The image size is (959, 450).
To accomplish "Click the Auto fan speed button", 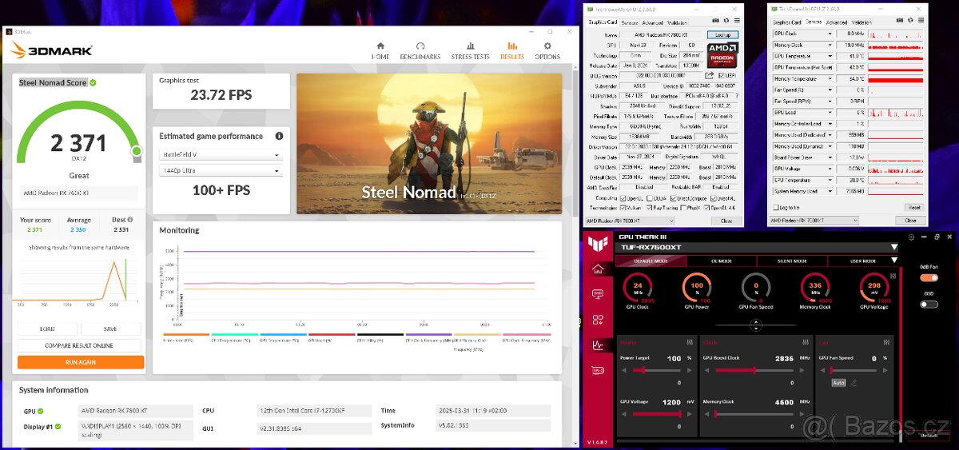I will 838,383.
